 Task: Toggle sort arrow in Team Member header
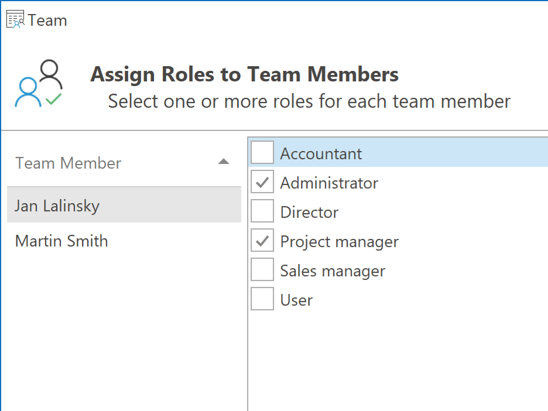224,162
